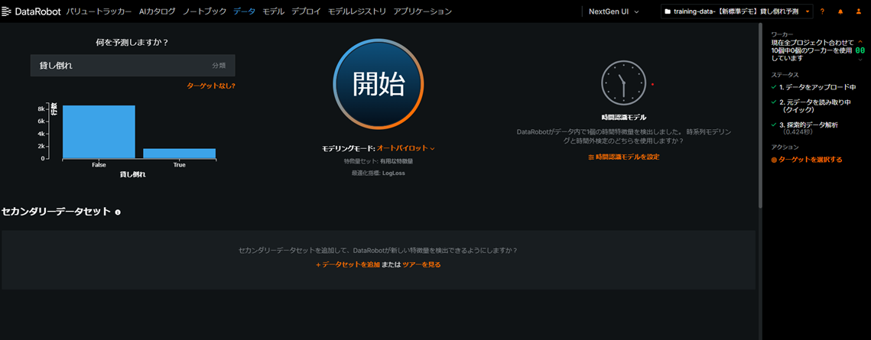Open the NextGen UI dropdown
This screenshot has width=871, height=340.
click(x=613, y=11)
